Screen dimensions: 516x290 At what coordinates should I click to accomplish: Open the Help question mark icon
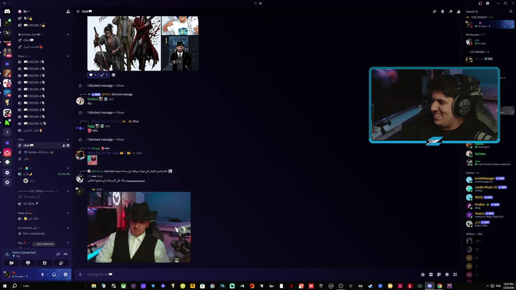coord(488,3)
